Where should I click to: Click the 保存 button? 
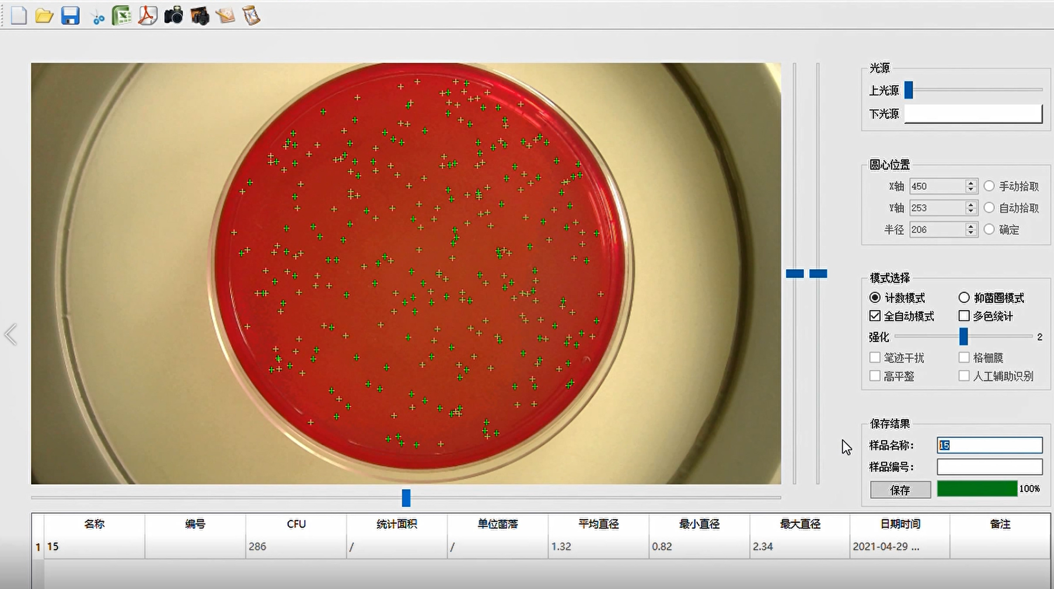point(900,490)
